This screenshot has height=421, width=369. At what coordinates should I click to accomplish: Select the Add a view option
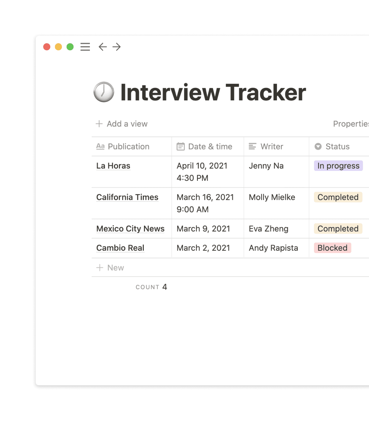tap(127, 124)
